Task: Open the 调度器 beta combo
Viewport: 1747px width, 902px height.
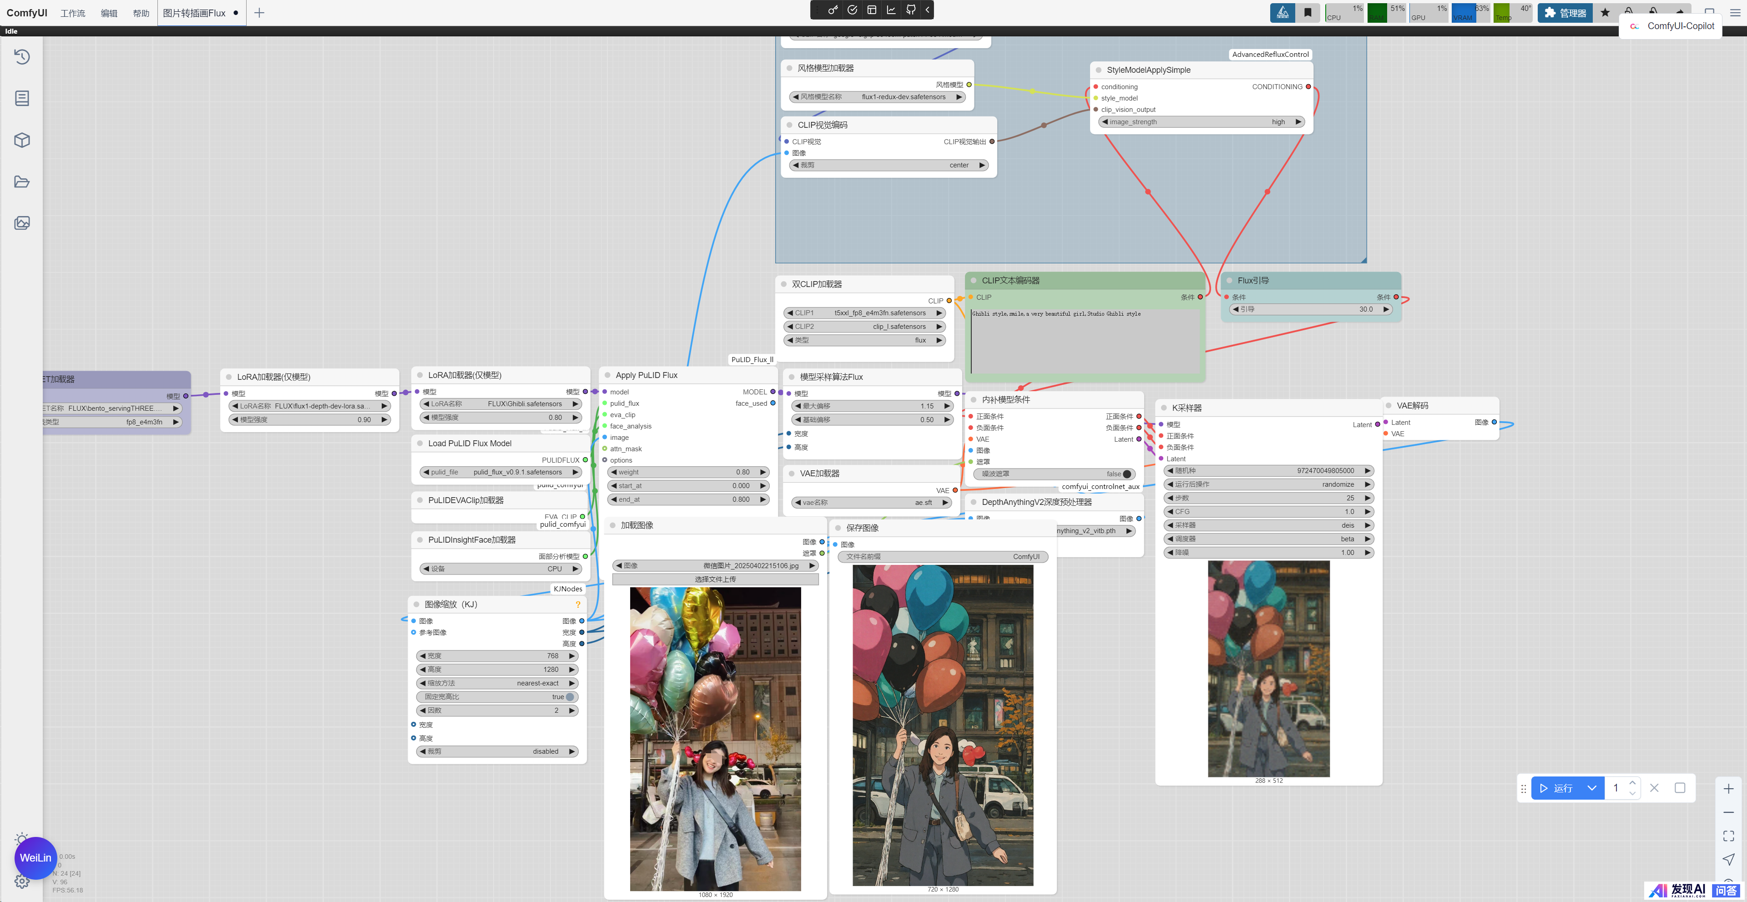Action: (1269, 539)
